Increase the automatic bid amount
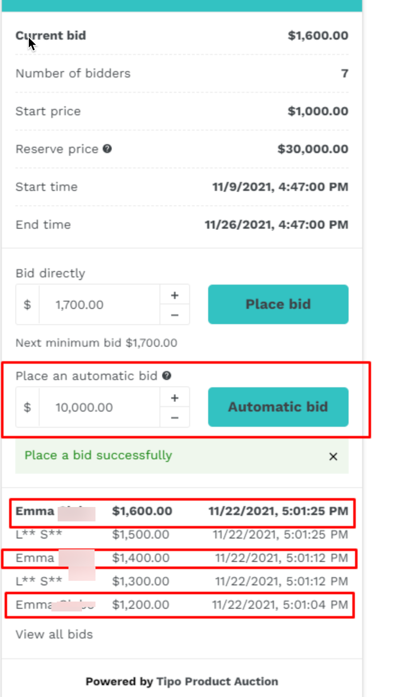The image size is (409, 697). tap(175, 398)
